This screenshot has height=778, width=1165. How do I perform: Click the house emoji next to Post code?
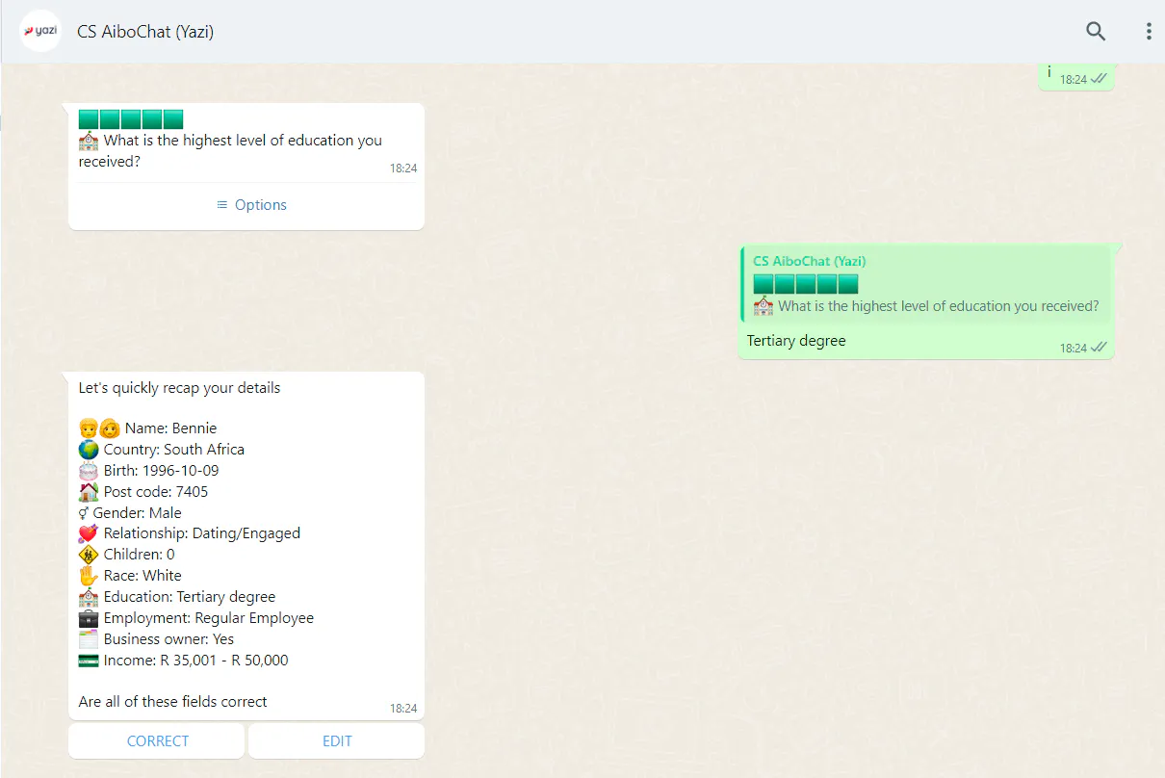tap(89, 492)
